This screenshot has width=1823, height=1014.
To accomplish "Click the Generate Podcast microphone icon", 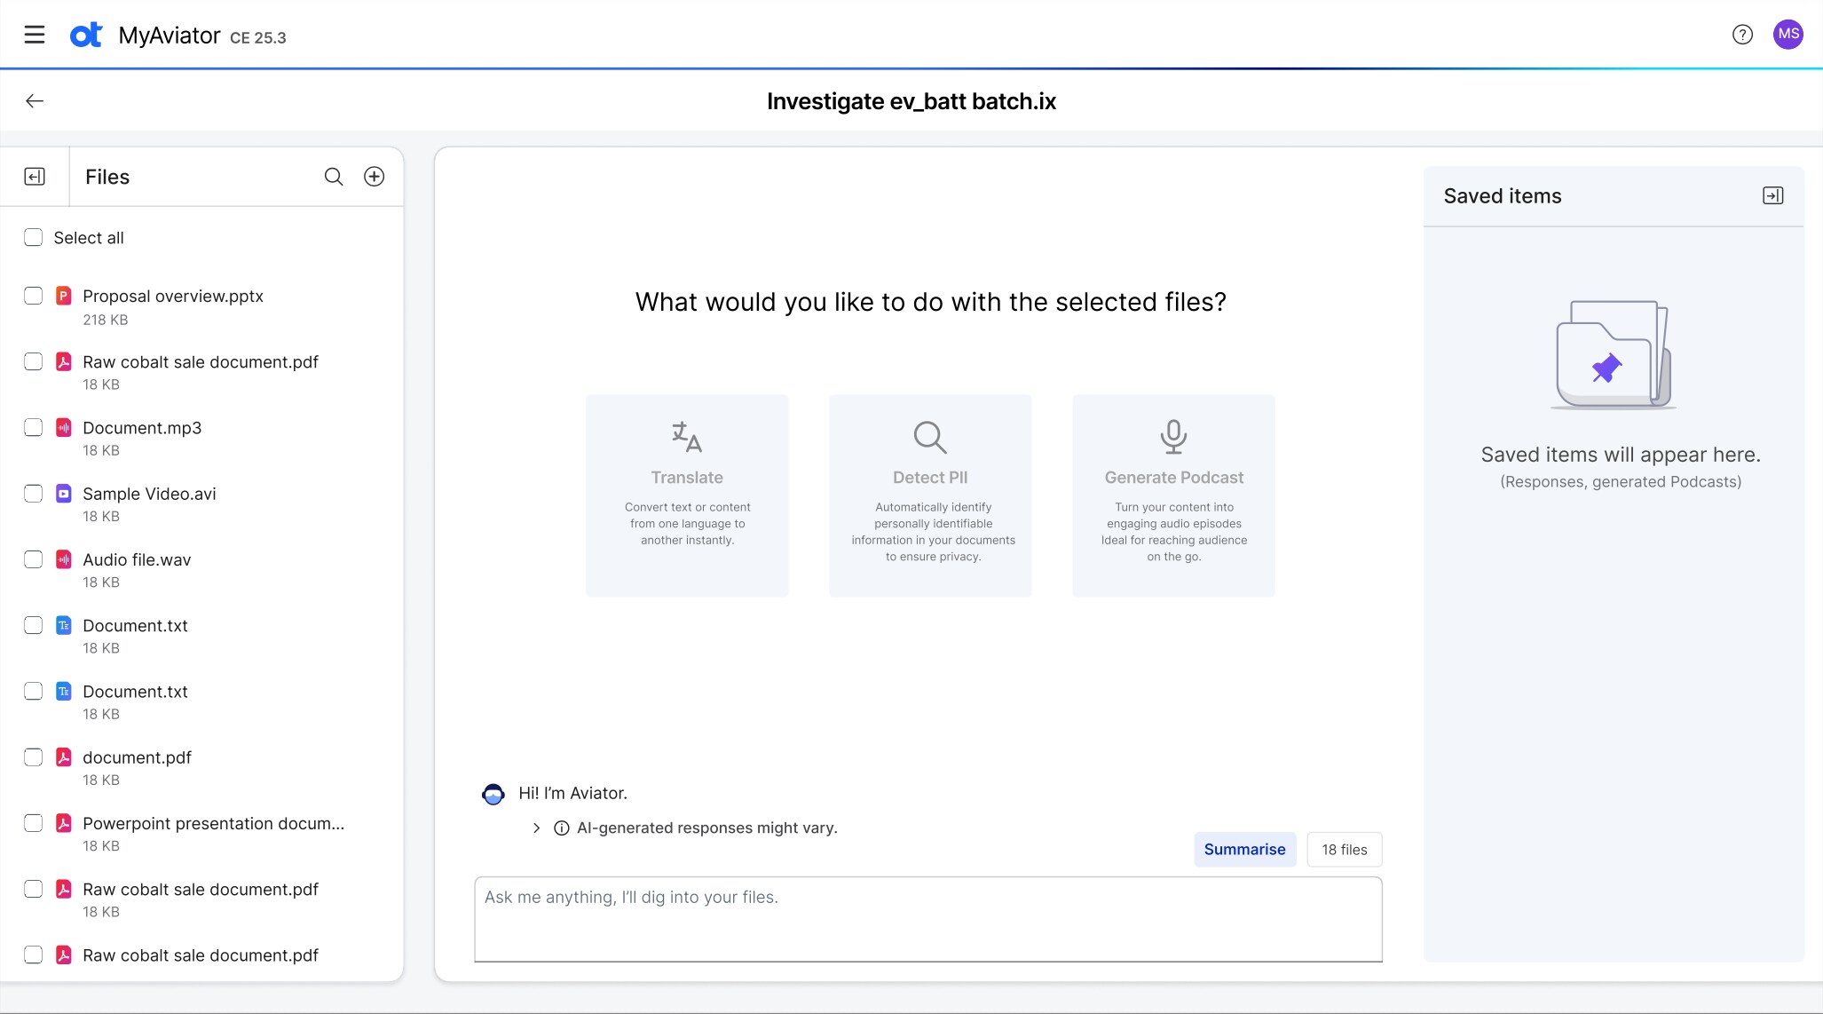I will 1173,436.
